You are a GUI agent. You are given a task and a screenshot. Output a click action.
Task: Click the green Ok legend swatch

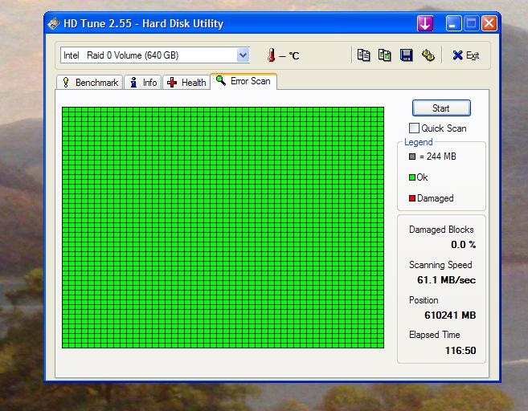click(412, 177)
